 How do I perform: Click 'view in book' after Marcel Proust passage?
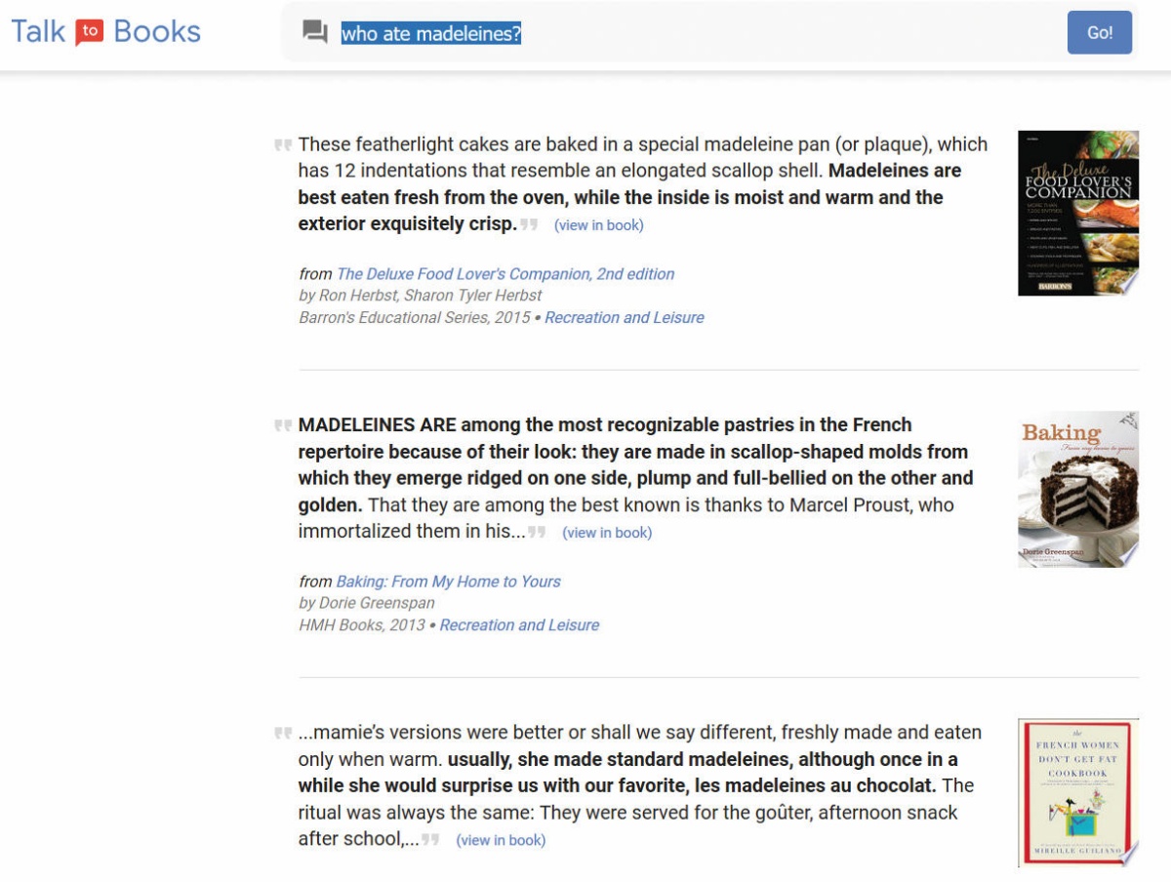pos(607,533)
